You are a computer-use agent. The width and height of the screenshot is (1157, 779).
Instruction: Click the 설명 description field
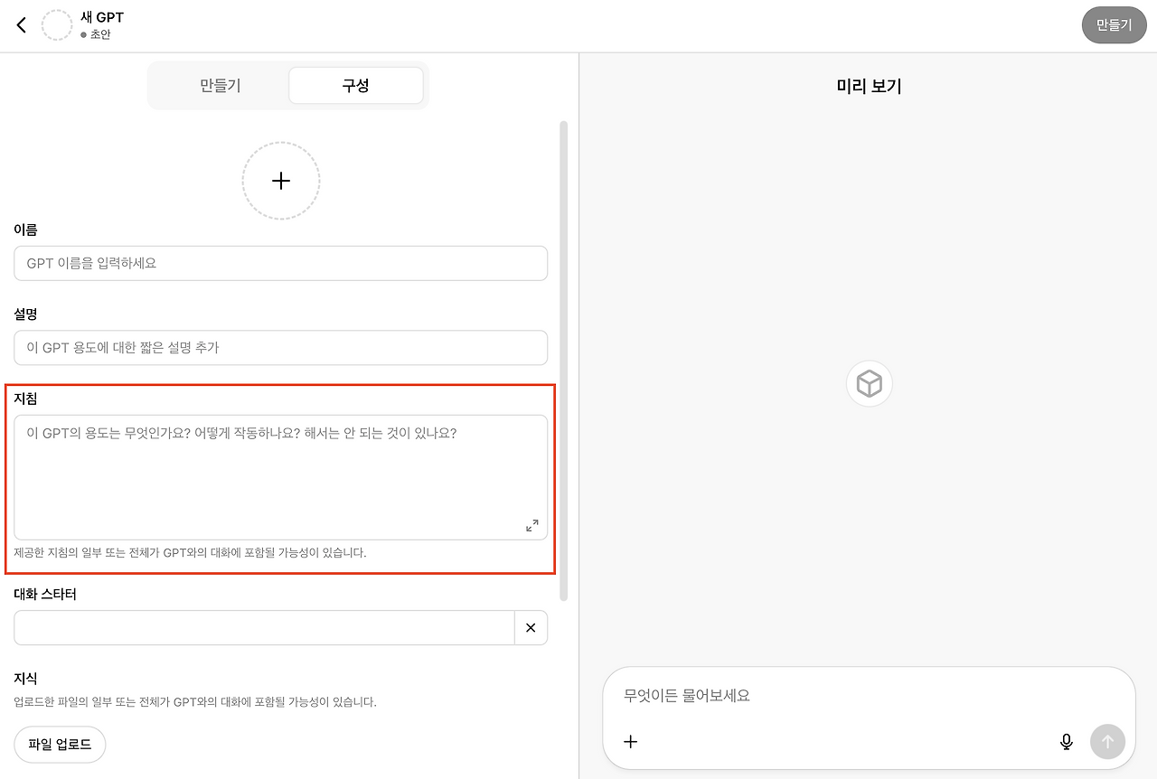point(280,347)
